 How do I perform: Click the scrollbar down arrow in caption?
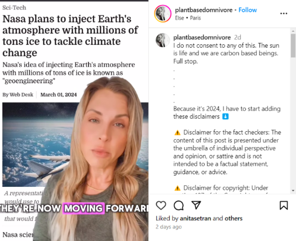coord(293,190)
